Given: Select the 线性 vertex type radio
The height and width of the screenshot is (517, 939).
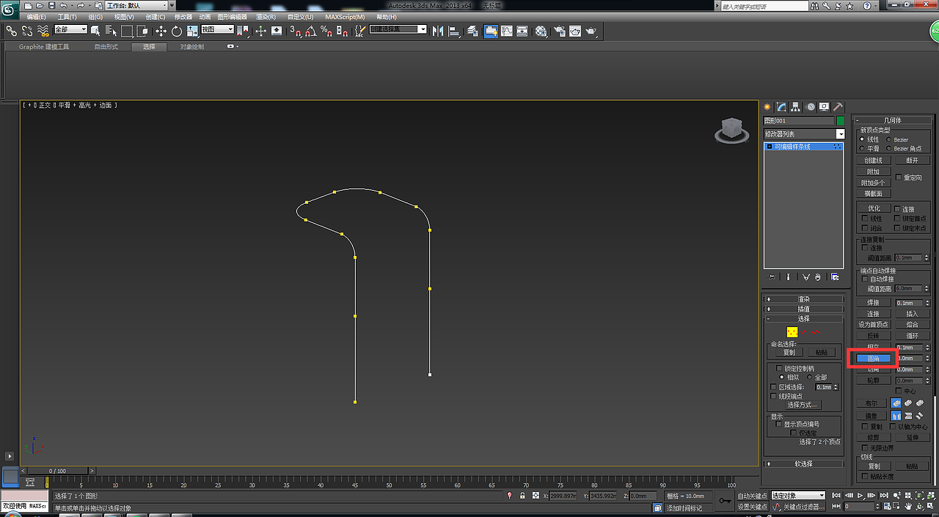Looking at the screenshot, I should click(x=862, y=139).
